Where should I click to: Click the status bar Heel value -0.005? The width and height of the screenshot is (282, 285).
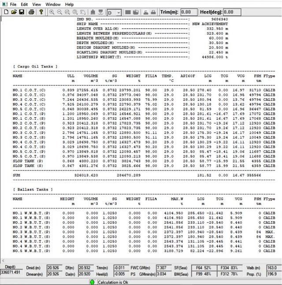pyautogui.click(x=121, y=274)
